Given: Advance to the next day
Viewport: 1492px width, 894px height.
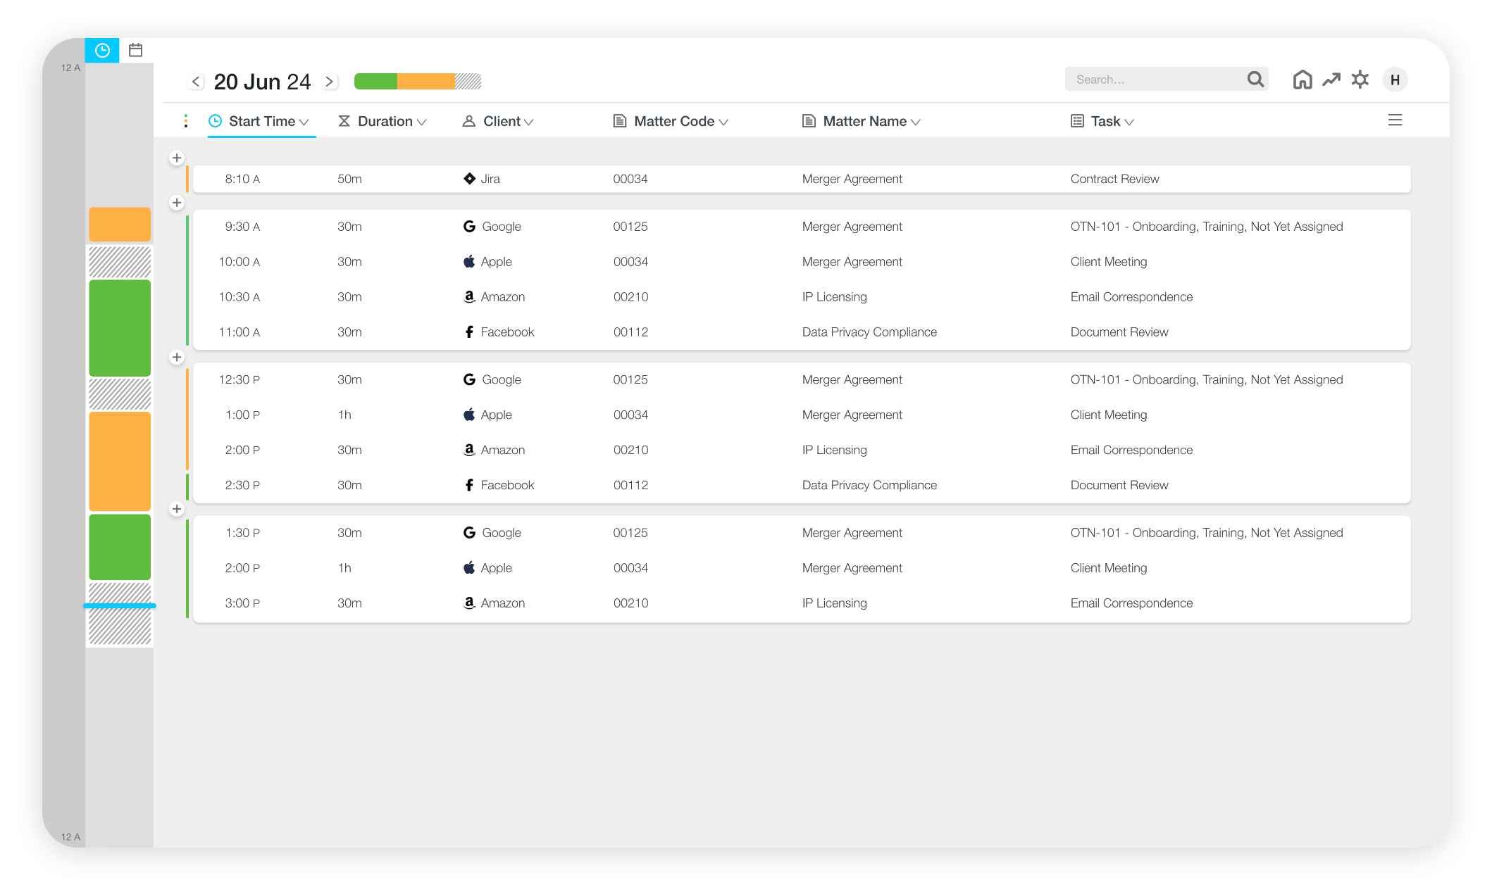Looking at the screenshot, I should click(x=329, y=82).
